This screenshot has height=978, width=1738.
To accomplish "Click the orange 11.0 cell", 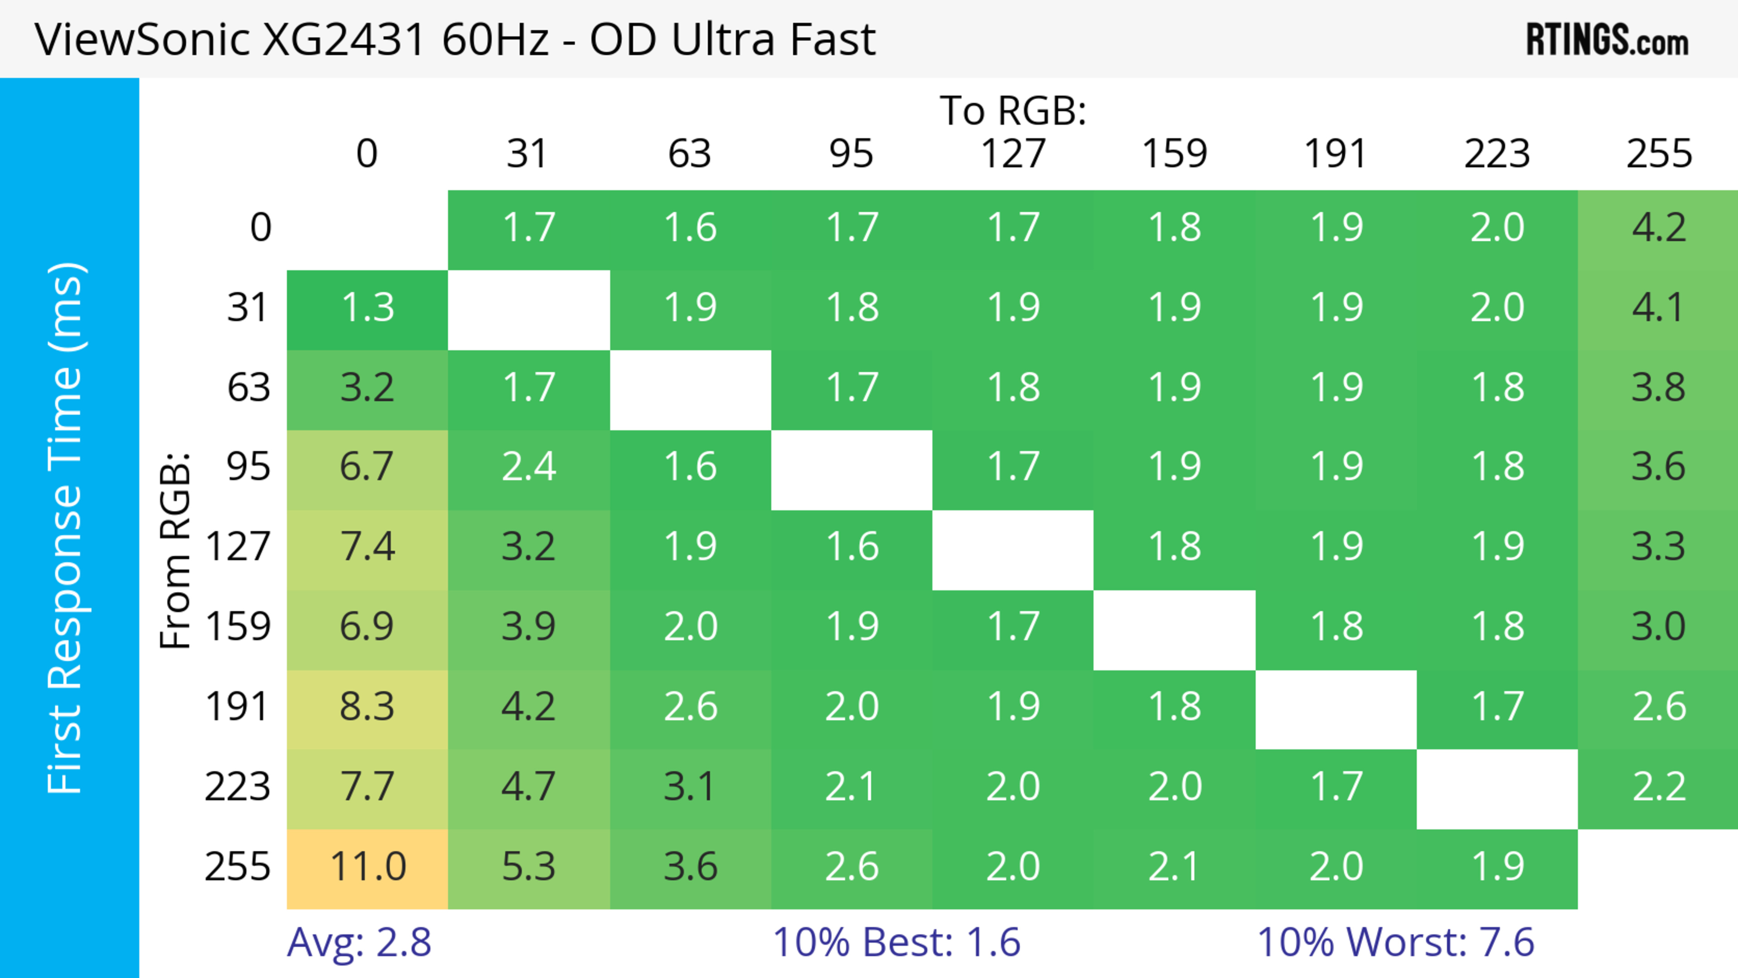I will point(367,868).
